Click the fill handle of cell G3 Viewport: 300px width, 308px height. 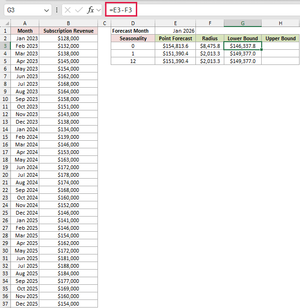261,49
